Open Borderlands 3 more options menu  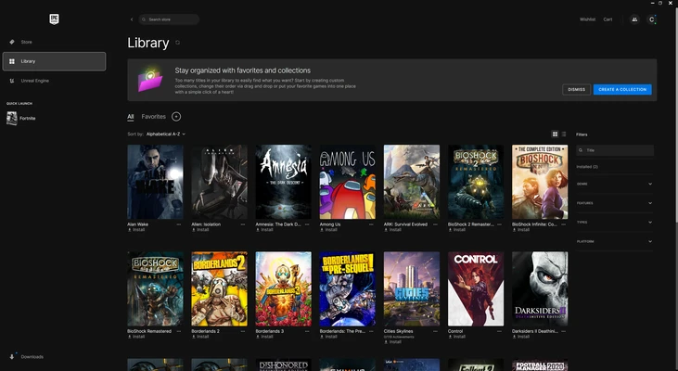coord(307,331)
